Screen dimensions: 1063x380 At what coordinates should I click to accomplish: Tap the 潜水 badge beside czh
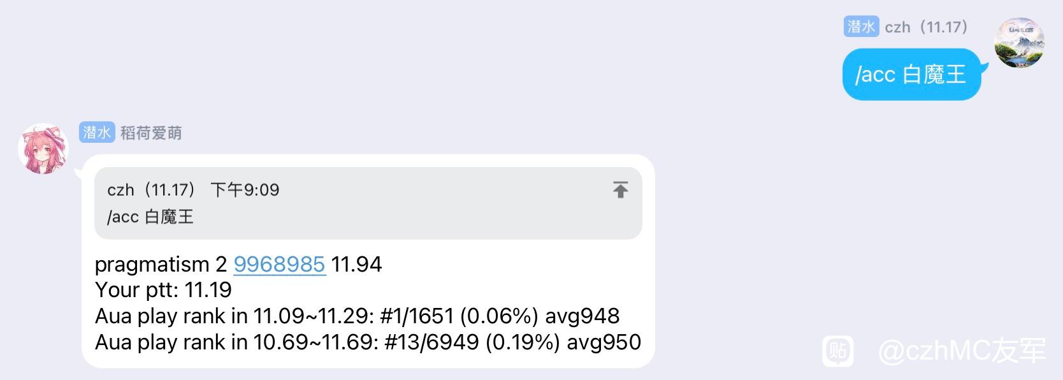click(x=862, y=27)
